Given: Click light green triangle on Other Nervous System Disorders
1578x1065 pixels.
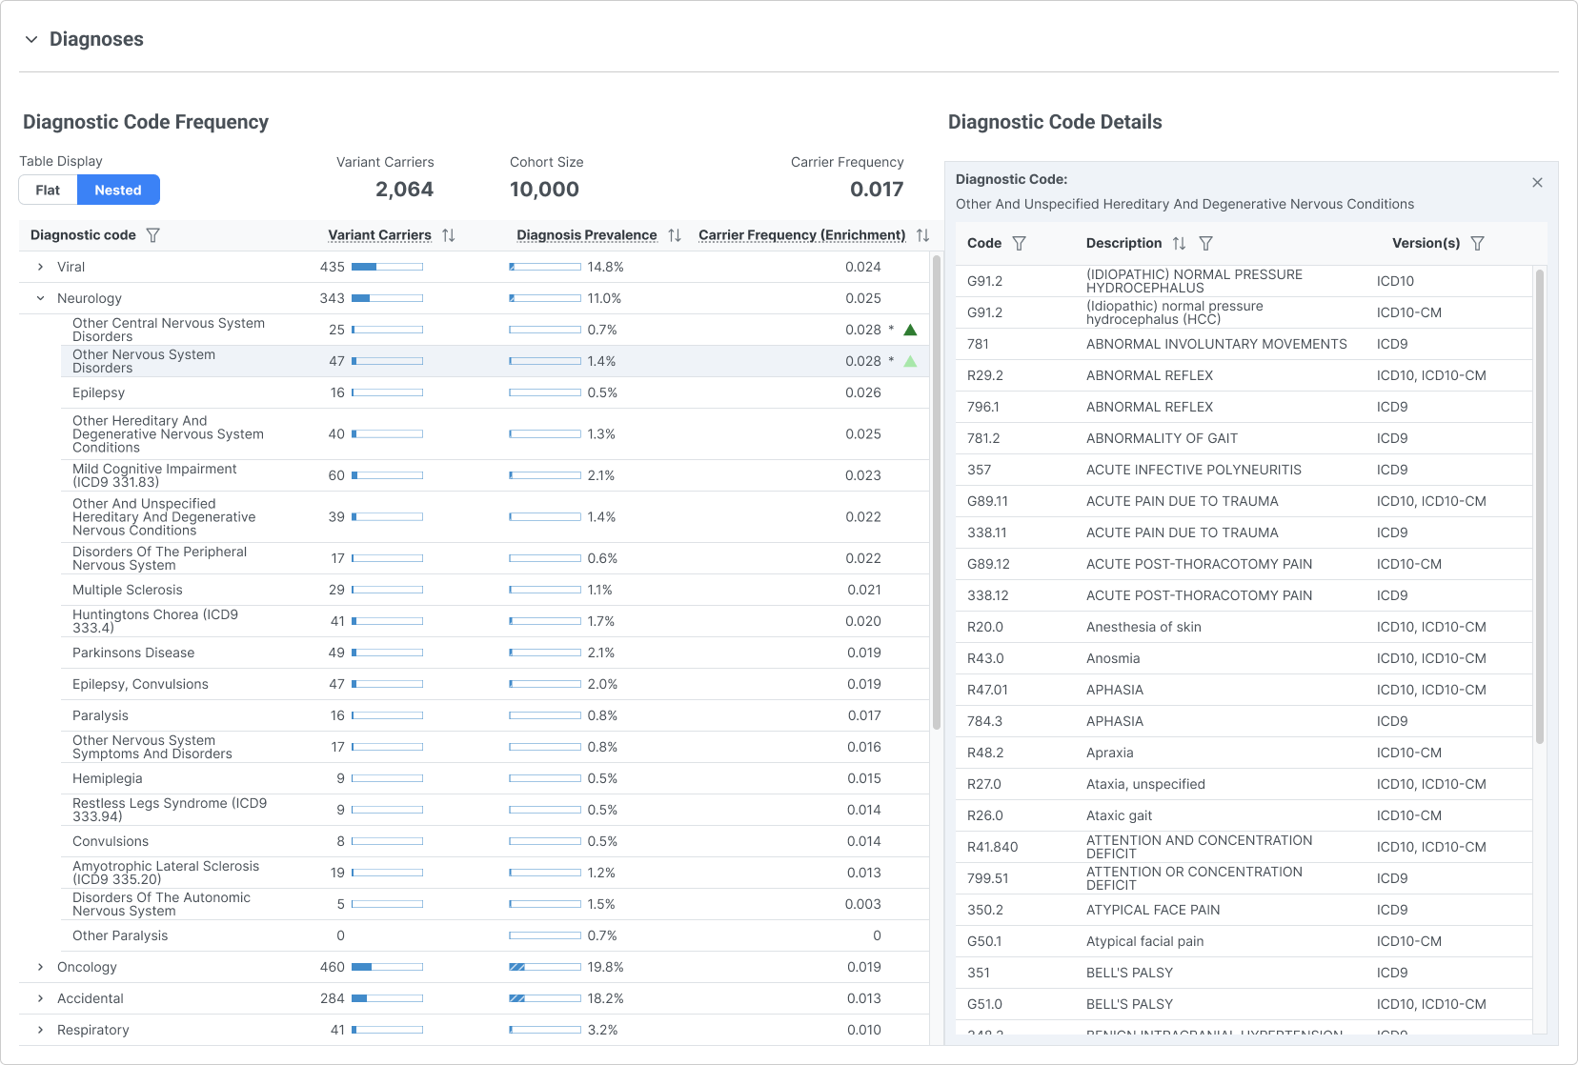Looking at the screenshot, I should 910,361.
